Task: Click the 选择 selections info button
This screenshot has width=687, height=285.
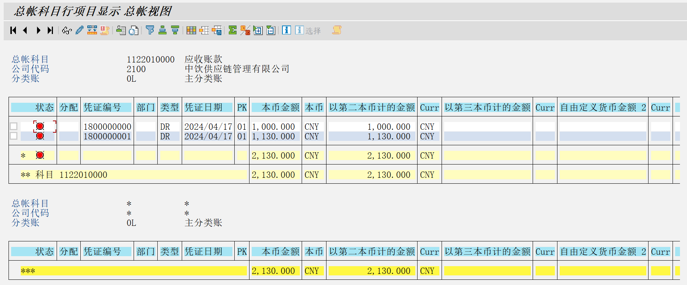Action: [x=308, y=30]
